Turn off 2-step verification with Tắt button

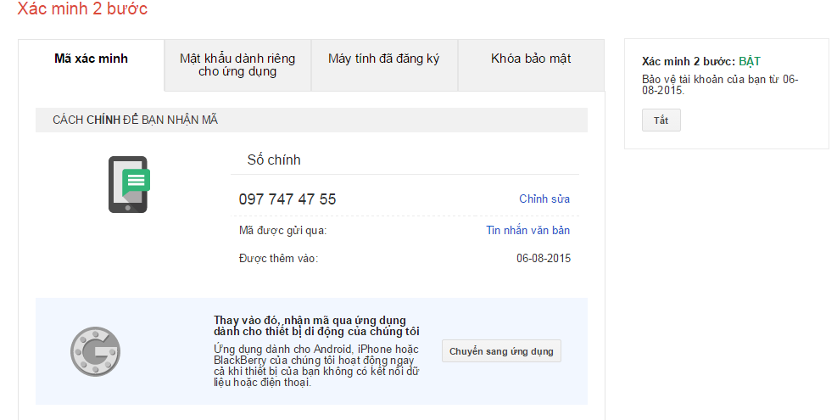coord(661,120)
